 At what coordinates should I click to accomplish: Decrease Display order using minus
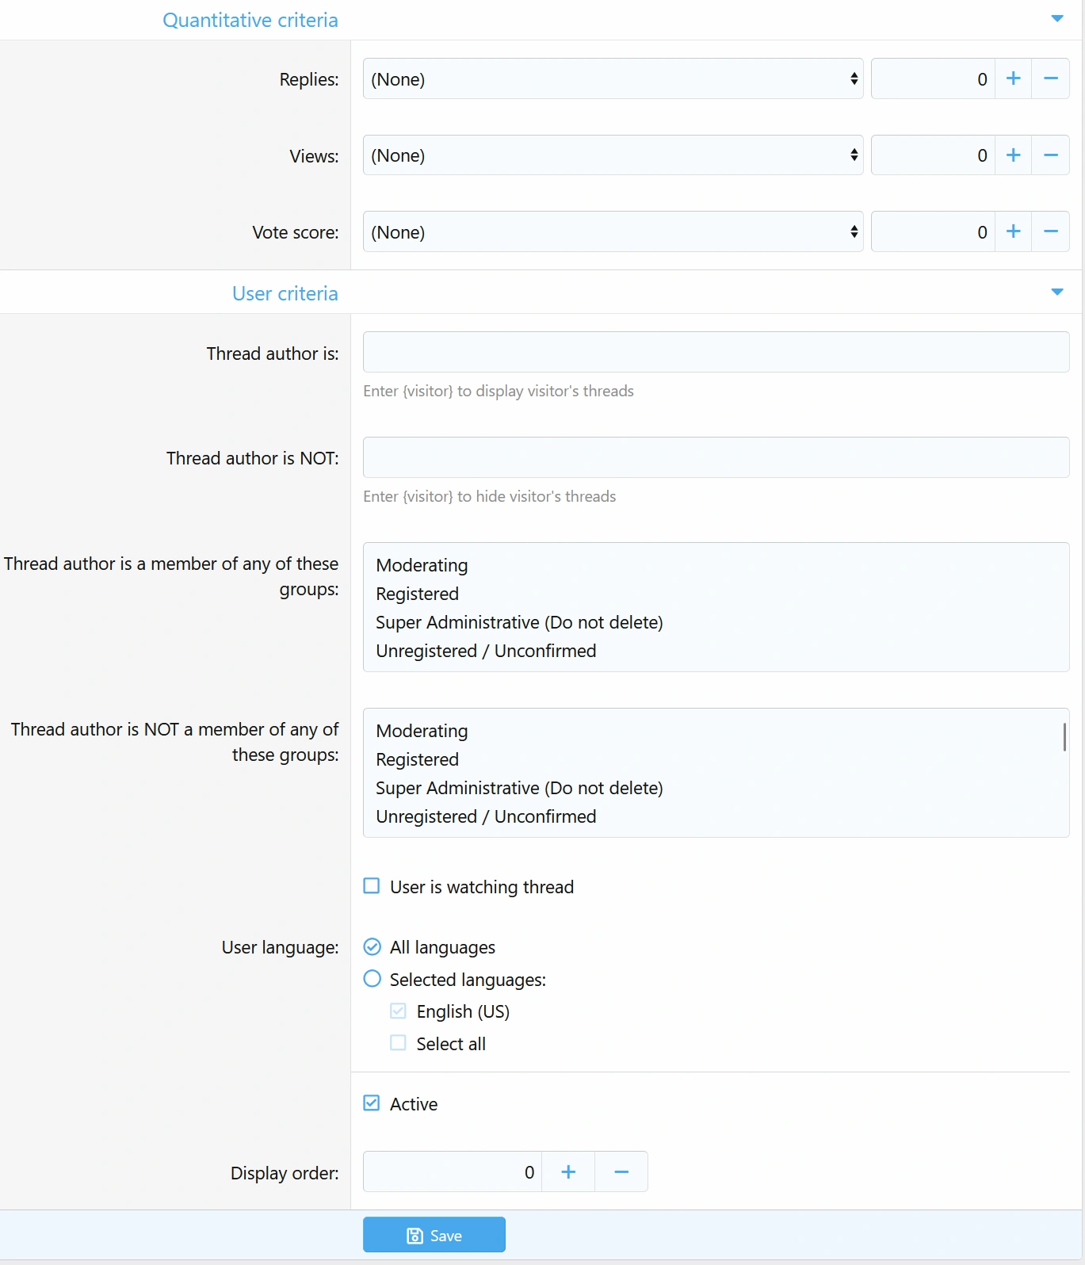pos(621,1171)
